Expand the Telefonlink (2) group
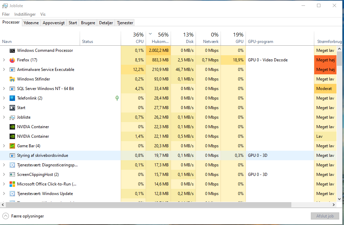Image resolution: width=344 pixels, height=225 pixels. (4, 98)
